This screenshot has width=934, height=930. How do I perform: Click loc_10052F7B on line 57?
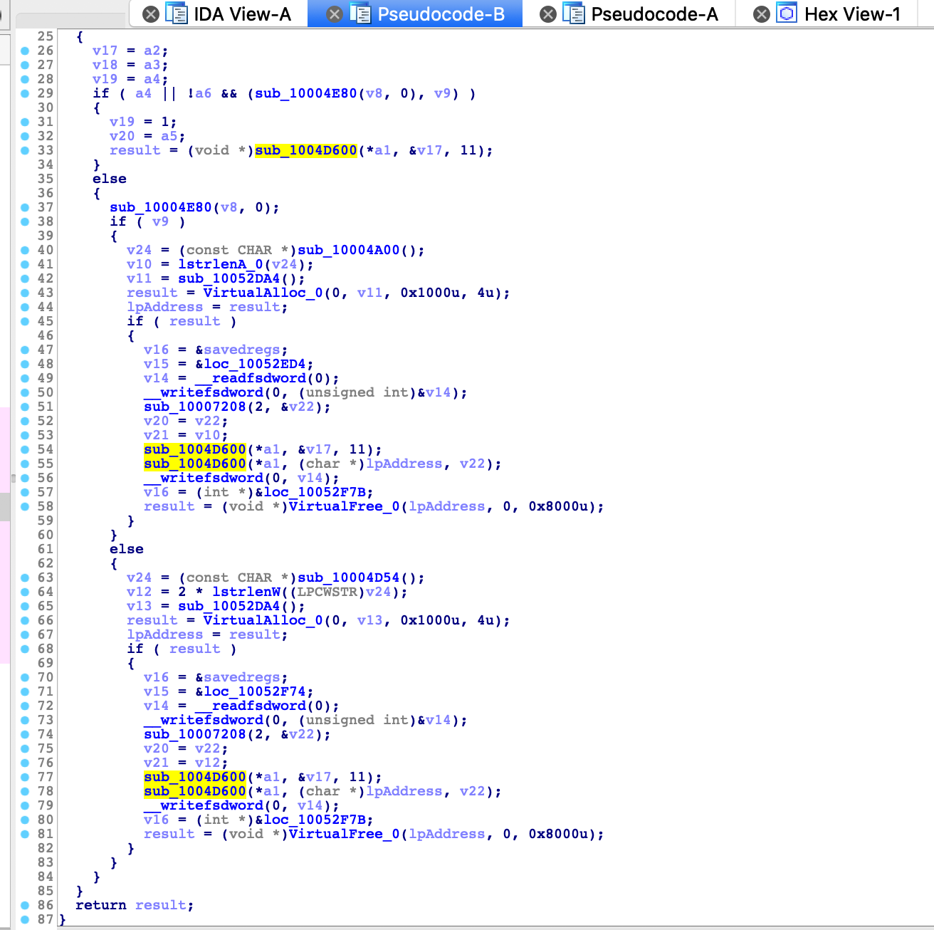click(315, 492)
